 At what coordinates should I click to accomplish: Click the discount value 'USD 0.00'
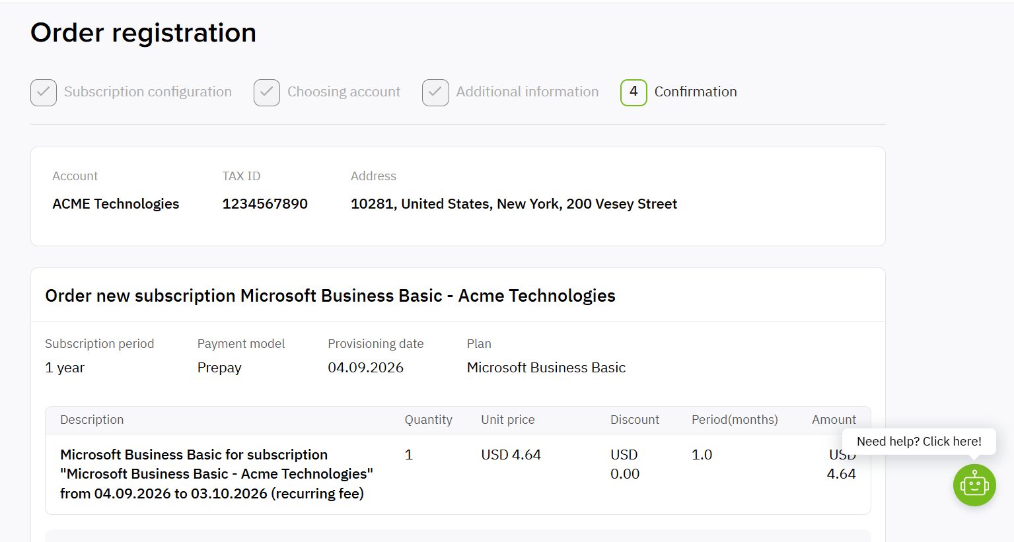(x=625, y=464)
